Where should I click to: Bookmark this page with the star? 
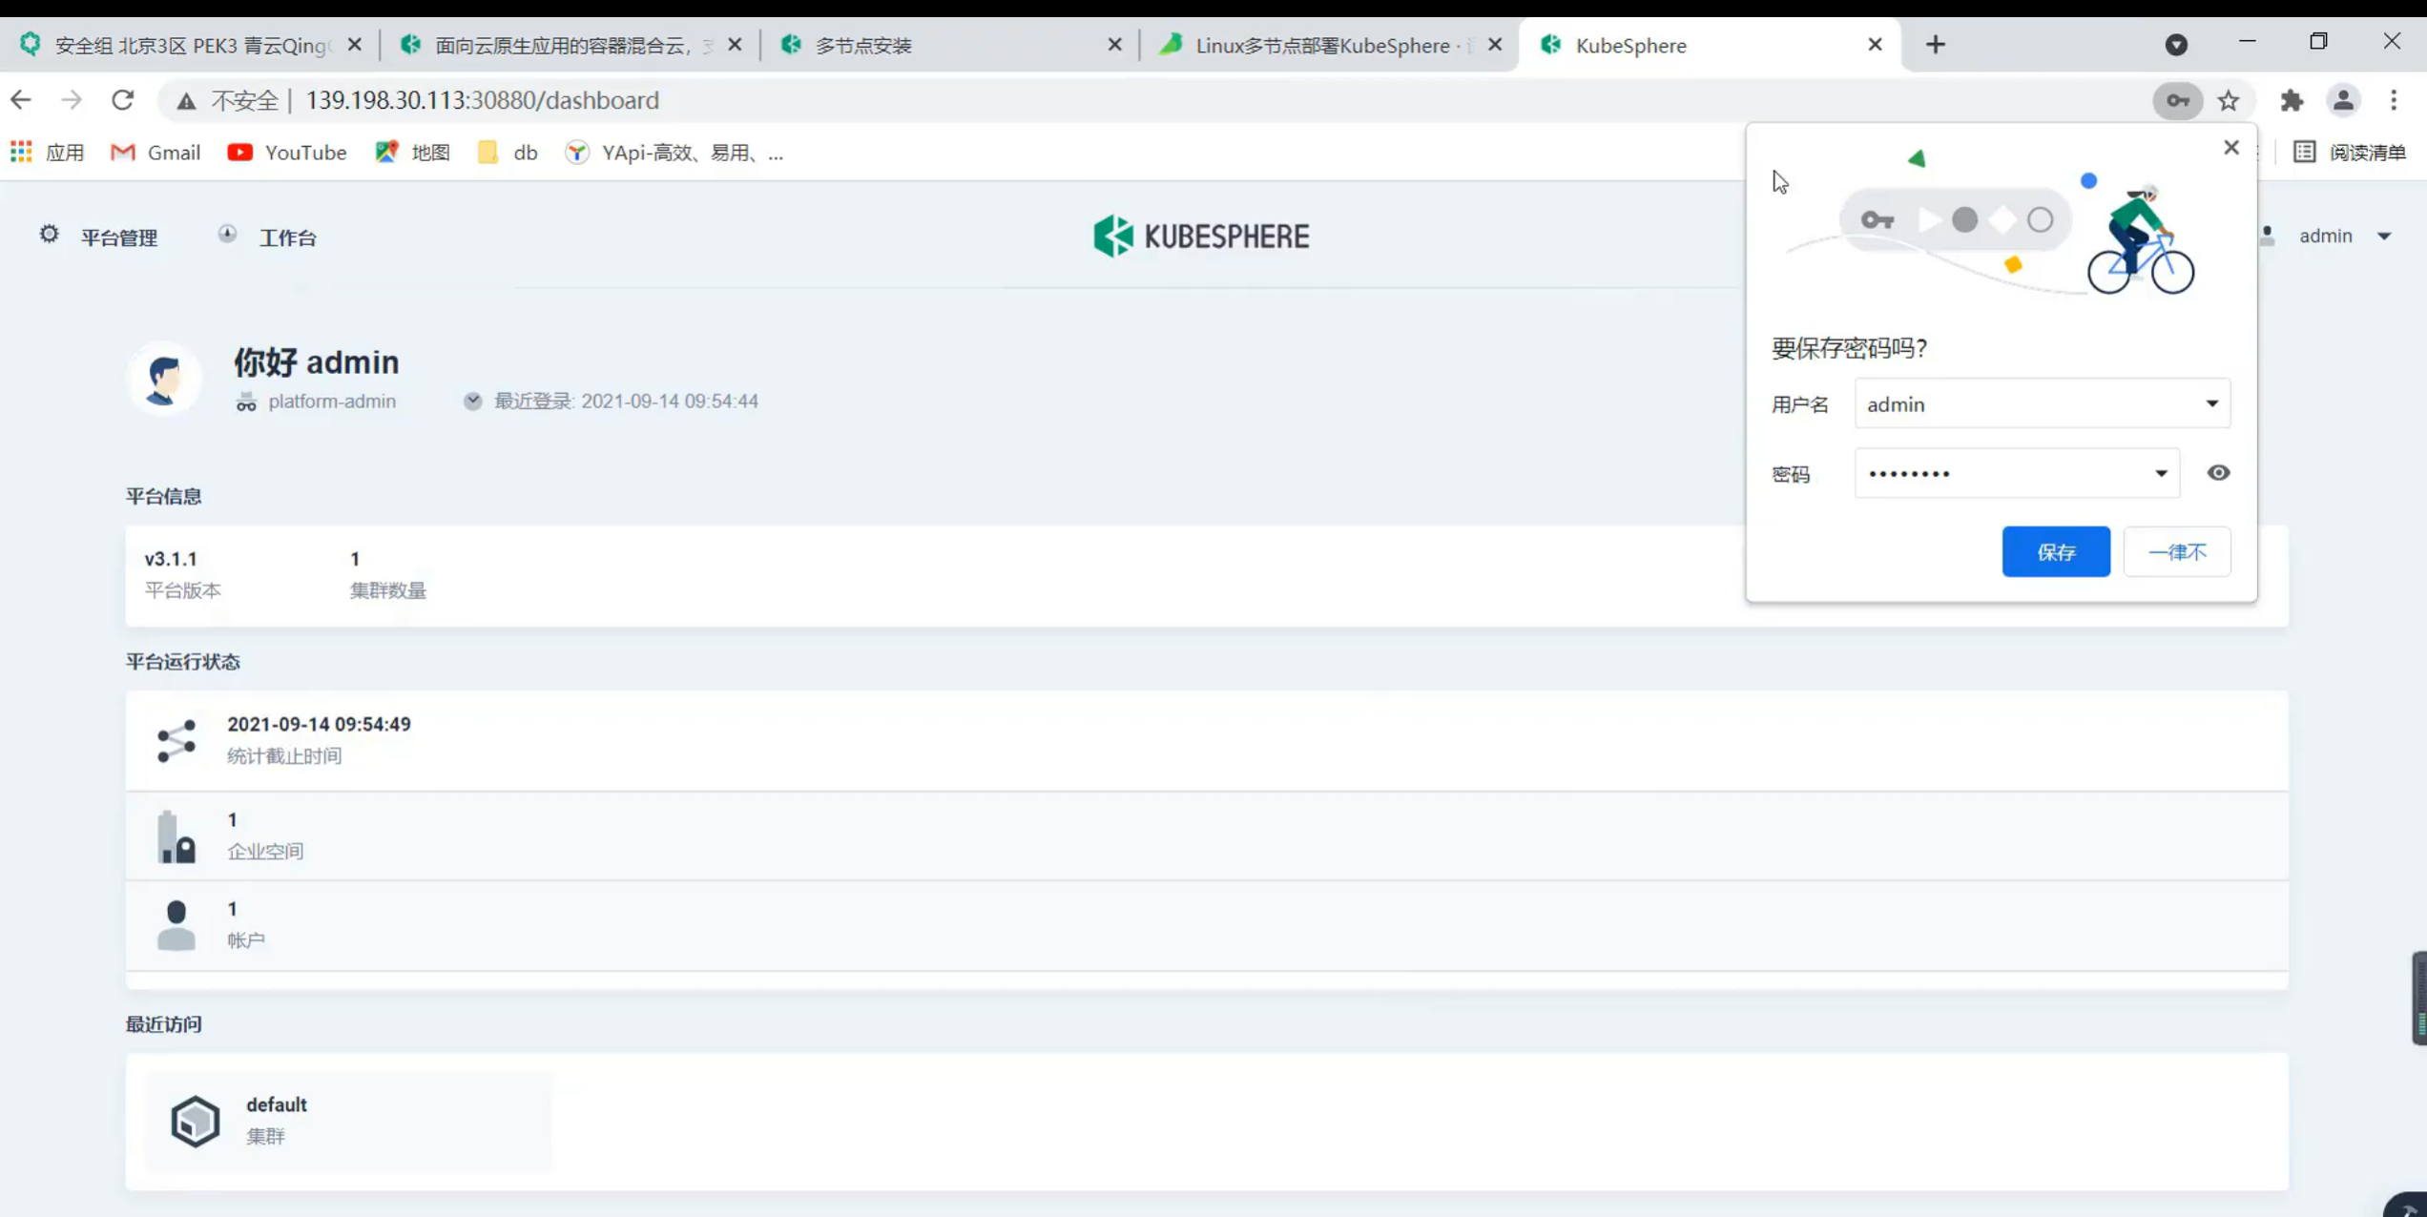[2229, 100]
